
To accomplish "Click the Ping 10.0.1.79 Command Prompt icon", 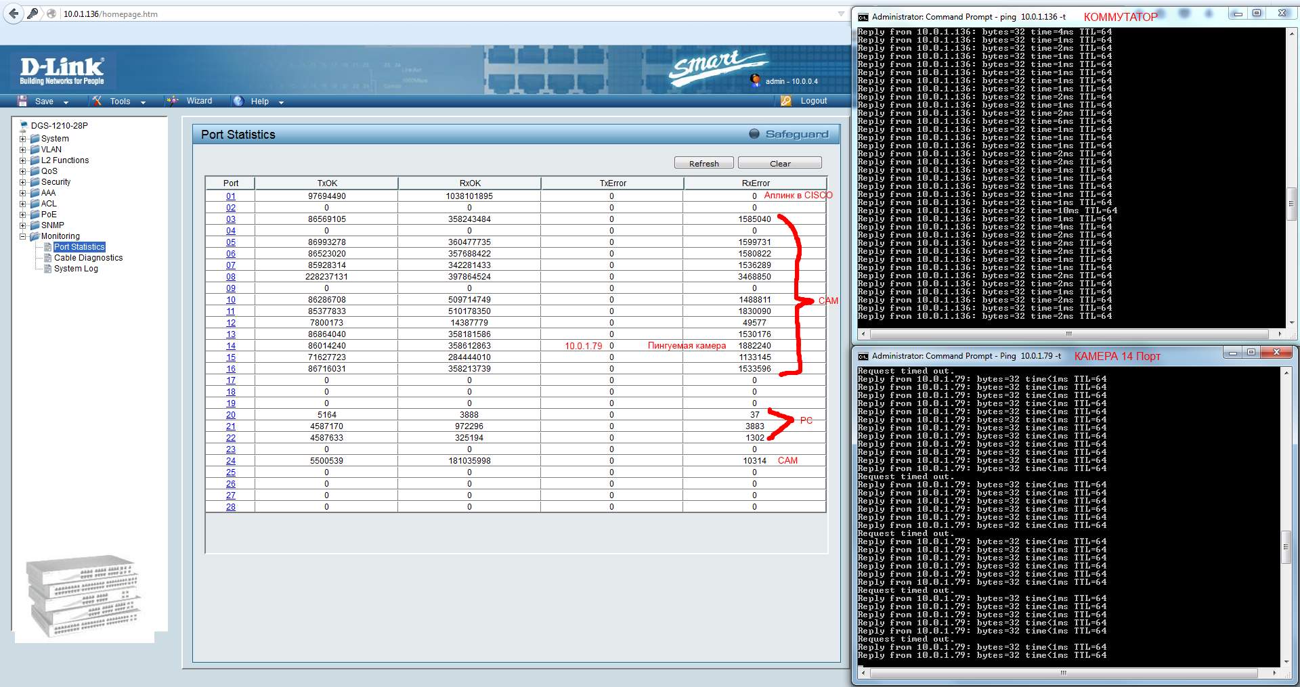I will coord(863,356).
